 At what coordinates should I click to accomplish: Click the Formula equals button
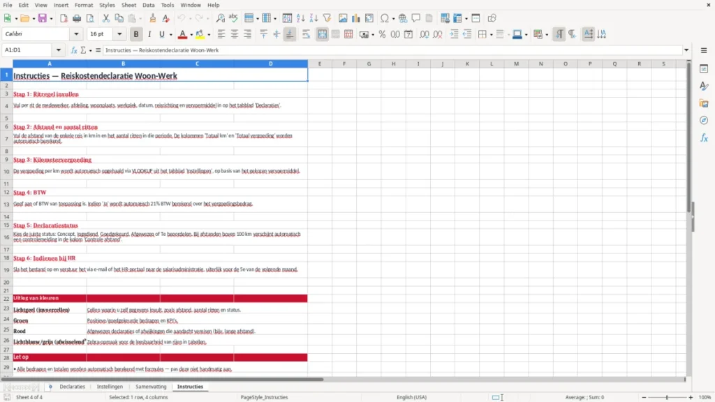98,50
